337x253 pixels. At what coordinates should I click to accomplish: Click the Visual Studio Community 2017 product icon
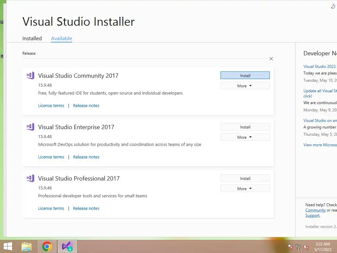click(30, 75)
